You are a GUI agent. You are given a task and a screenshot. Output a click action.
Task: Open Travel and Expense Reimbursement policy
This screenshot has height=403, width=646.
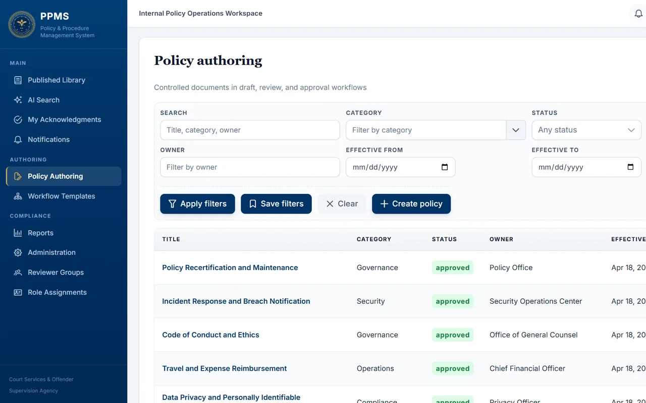pos(225,368)
